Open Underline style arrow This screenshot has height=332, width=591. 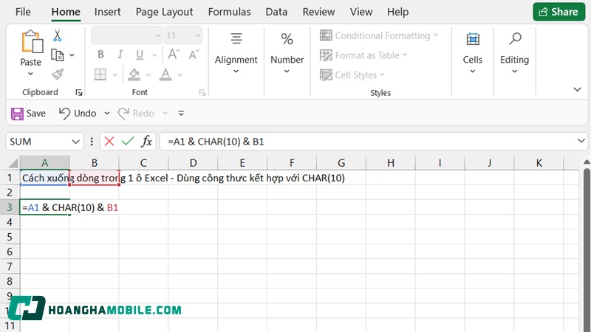(x=154, y=55)
